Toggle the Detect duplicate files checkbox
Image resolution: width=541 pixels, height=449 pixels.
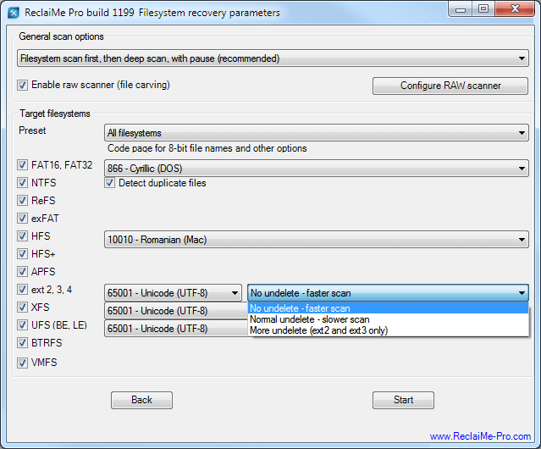[x=110, y=183]
